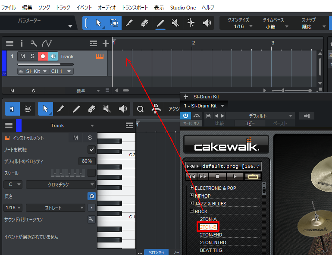Toggle the scale snap box next to スケール
Viewport: 332px width, 255px height.
(92, 173)
